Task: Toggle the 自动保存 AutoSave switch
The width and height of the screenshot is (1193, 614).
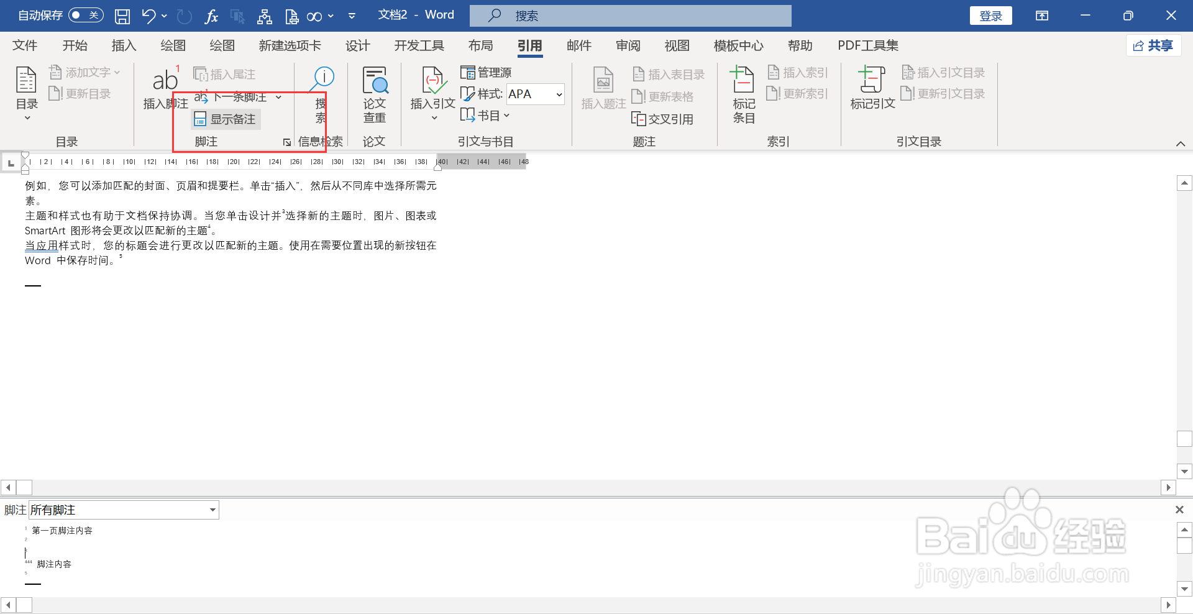Action: pos(85,15)
